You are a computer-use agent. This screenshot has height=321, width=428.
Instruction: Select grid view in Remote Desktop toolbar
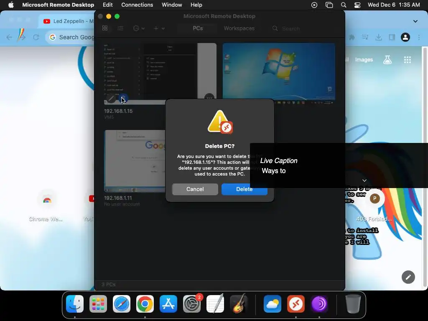[x=105, y=28]
